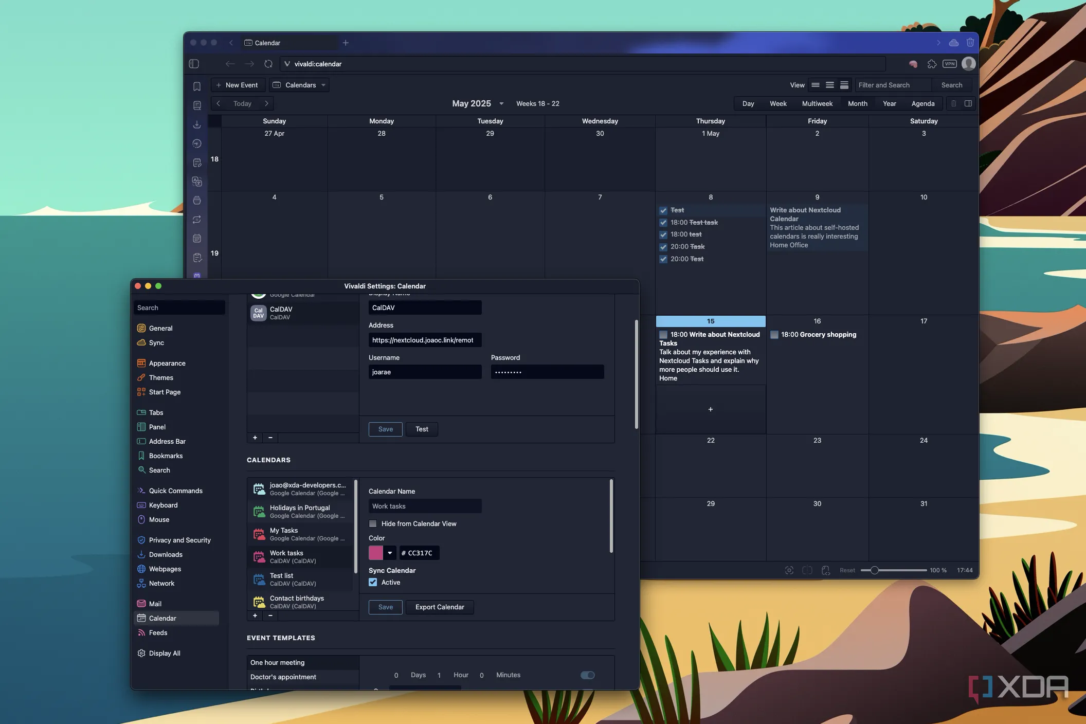
Task: Open the Reading List panel icon
Action: [x=196, y=105]
